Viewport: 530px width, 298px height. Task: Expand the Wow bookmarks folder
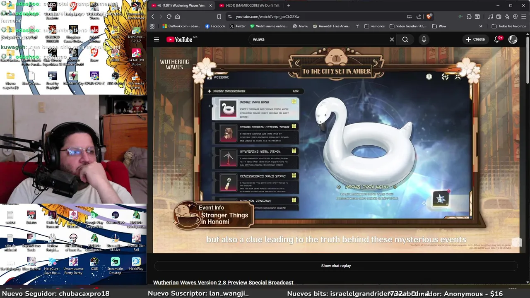pyautogui.click(x=439, y=26)
